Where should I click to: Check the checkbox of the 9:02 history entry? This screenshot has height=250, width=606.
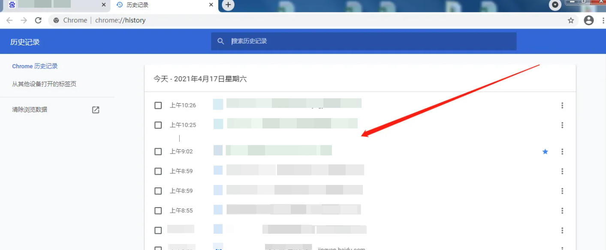tap(158, 152)
